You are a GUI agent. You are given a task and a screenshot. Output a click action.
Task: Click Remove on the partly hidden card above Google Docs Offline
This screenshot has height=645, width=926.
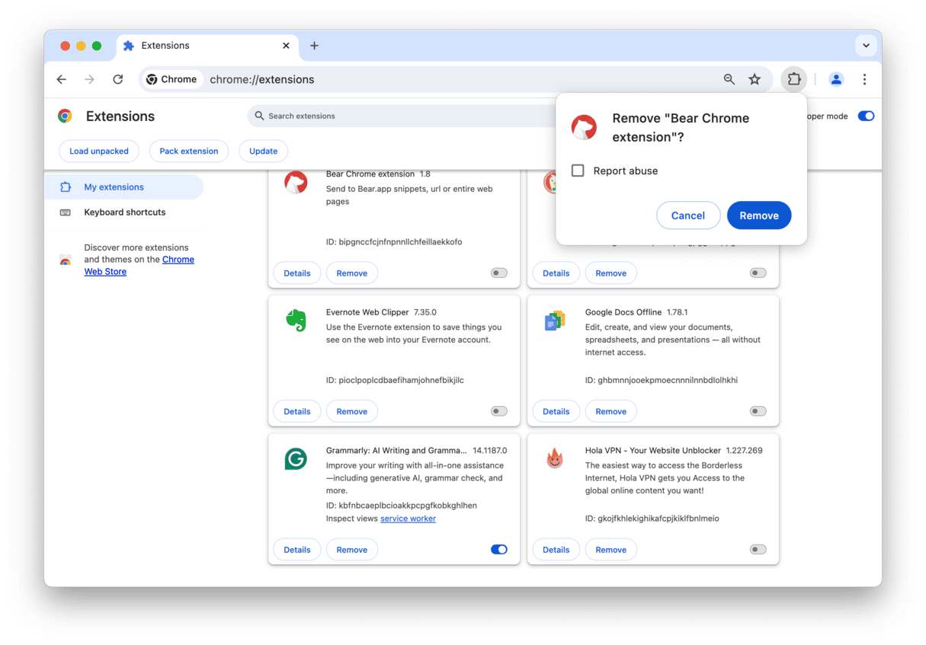point(611,273)
